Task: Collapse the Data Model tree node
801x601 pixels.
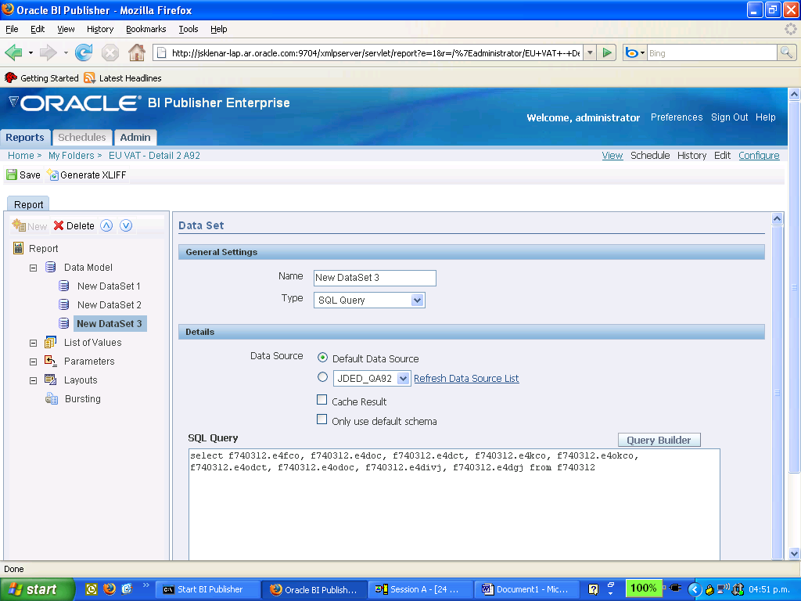Action: click(x=33, y=268)
